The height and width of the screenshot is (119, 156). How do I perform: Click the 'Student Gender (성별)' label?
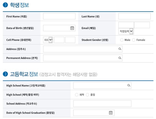[x=95, y=40]
